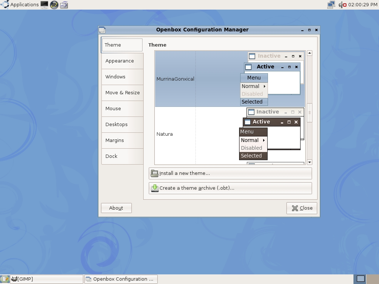Image resolution: width=379 pixels, height=284 pixels.
Task: Click the MurrinaGonxical theme preview thumbnail
Action: tap(272, 79)
